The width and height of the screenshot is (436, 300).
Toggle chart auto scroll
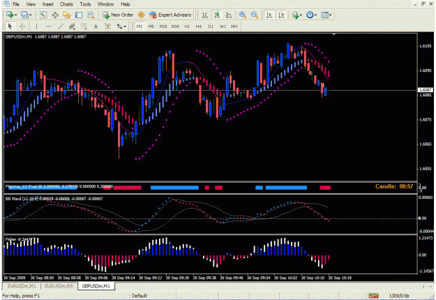coord(269,15)
